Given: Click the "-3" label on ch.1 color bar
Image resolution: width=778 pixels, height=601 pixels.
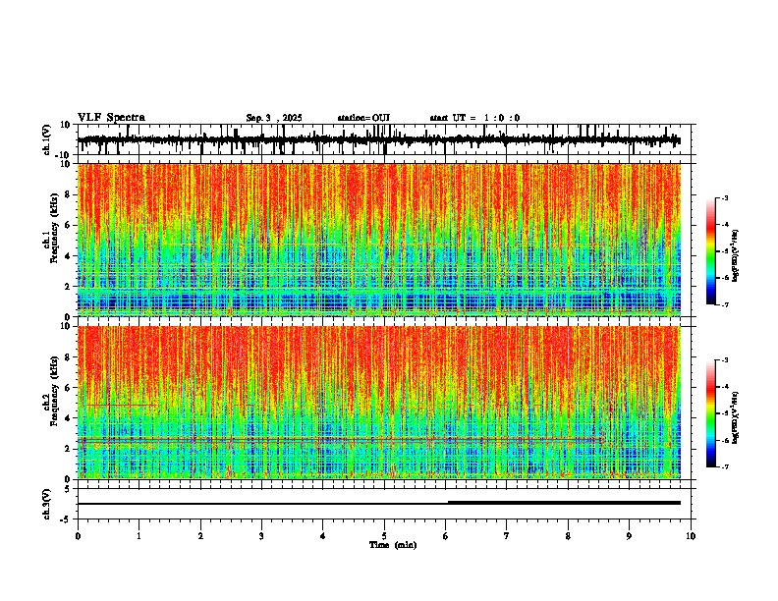Looking at the screenshot, I should 724,197.
